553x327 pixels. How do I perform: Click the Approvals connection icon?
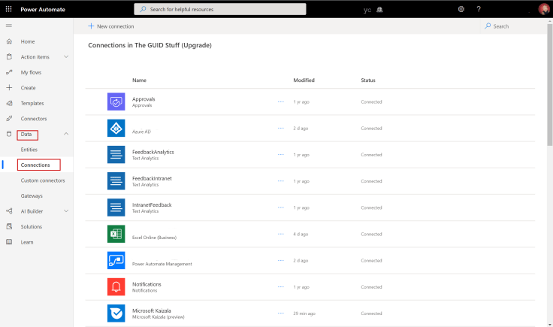(116, 101)
